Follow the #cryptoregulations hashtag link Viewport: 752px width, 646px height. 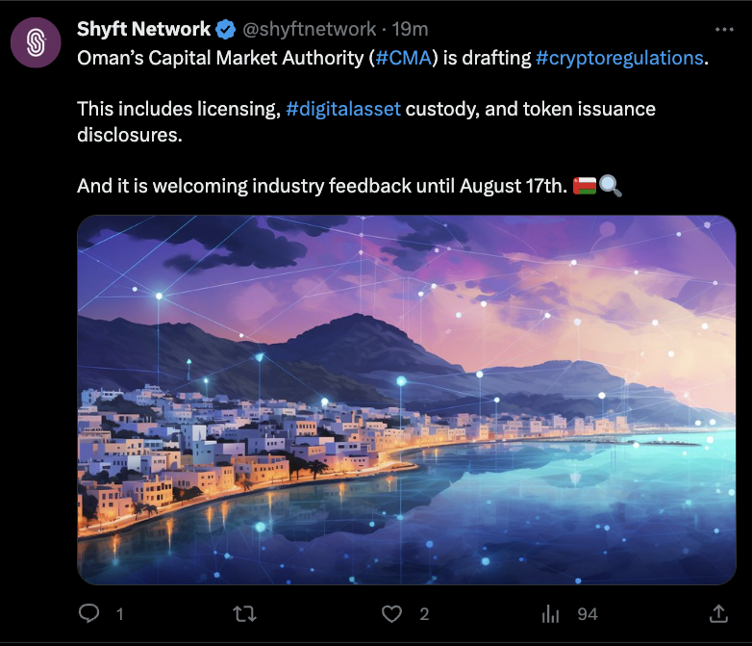point(618,58)
